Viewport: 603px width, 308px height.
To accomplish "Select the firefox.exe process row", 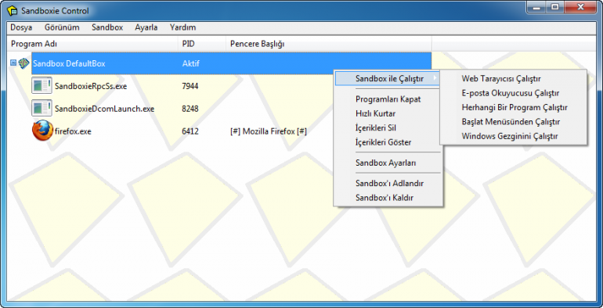I will pyautogui.click(x=219, y=131).
